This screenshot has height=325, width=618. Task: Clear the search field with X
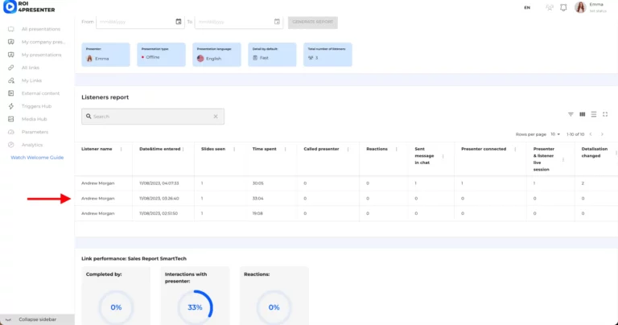pos(216,117)
